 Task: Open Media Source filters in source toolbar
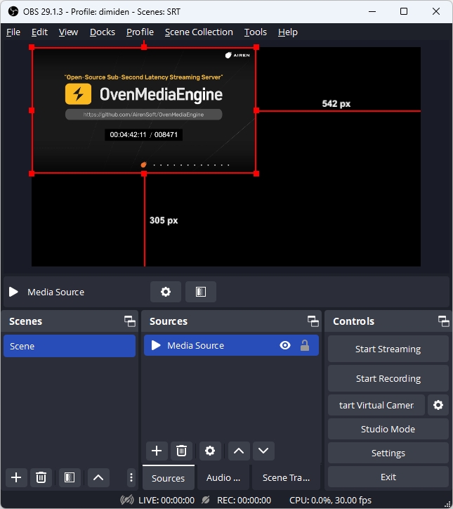(201, 292)
